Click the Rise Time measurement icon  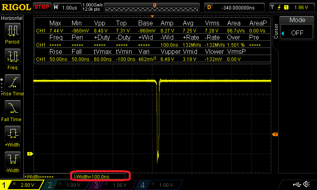pyautogui.click(x=12, y=83)
